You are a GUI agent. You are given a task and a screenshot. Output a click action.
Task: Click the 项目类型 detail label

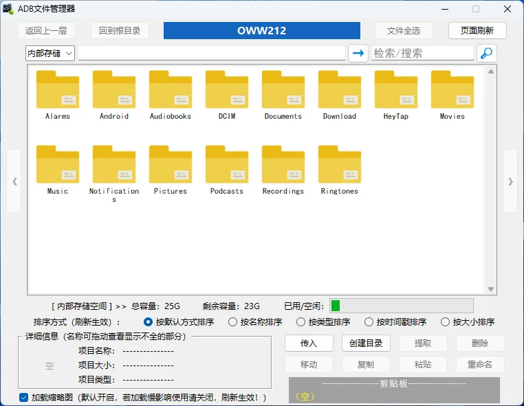96,380
